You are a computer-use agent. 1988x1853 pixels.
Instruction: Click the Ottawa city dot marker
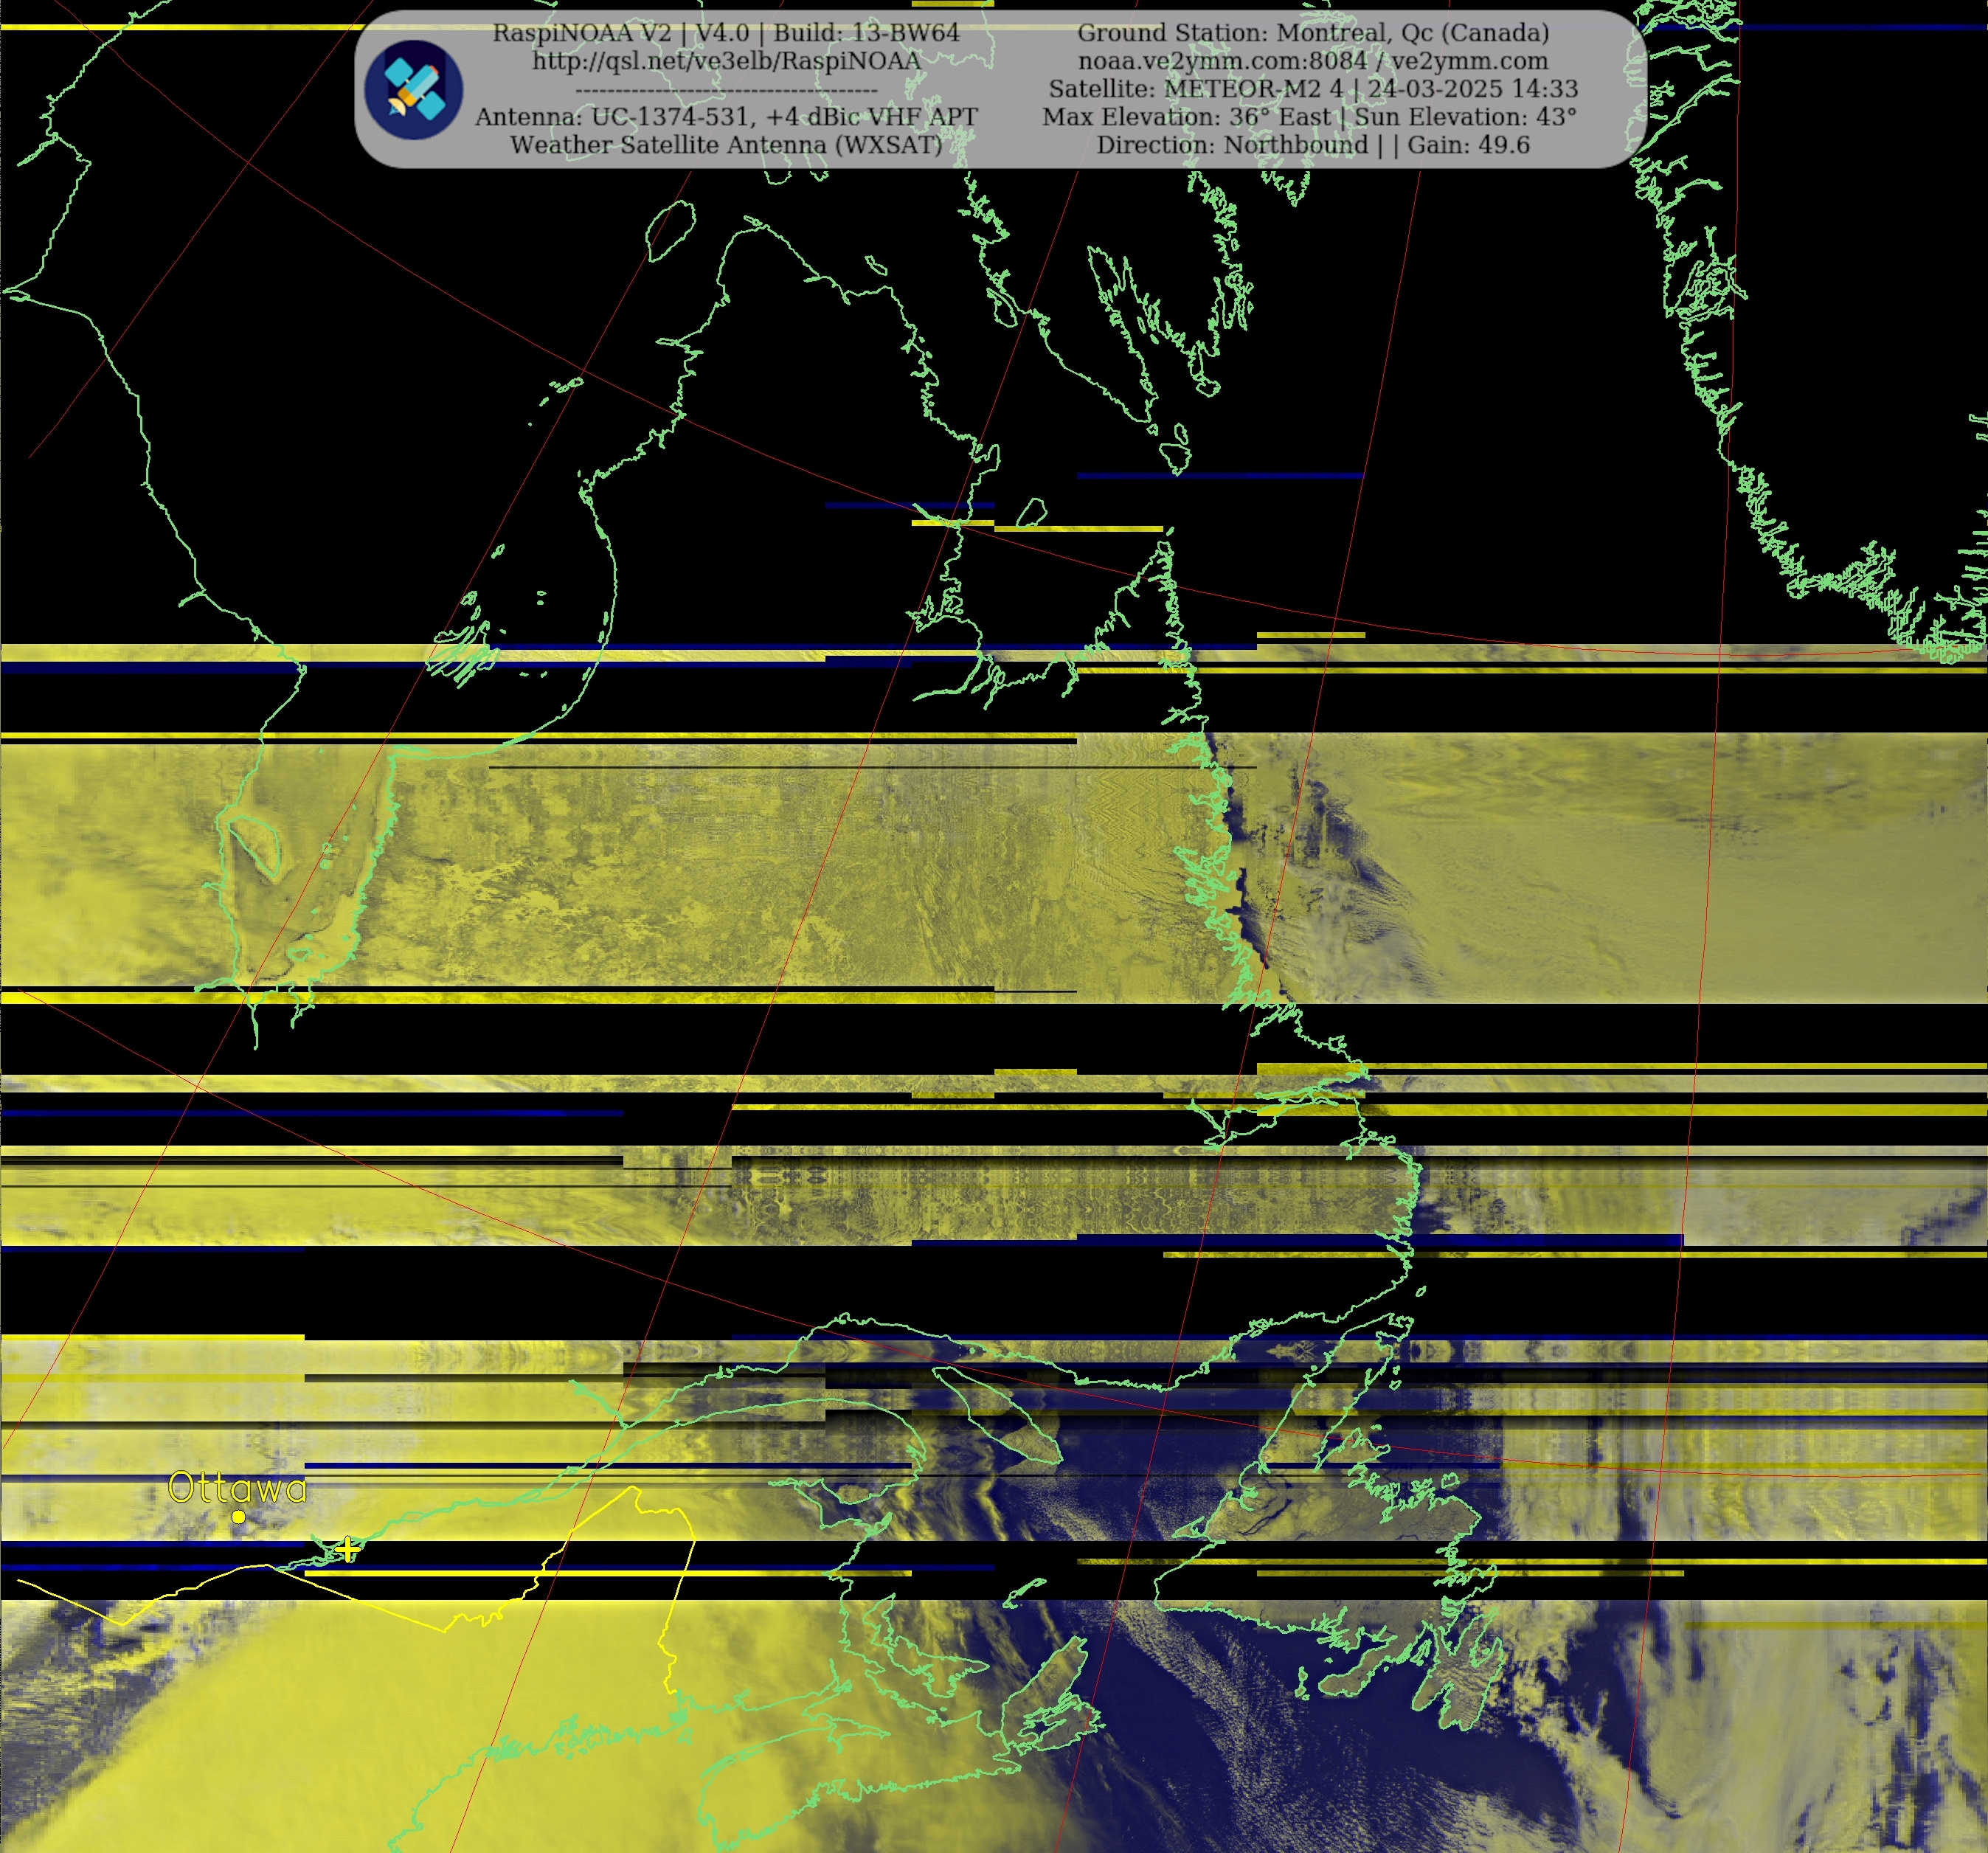point(239,1517)
